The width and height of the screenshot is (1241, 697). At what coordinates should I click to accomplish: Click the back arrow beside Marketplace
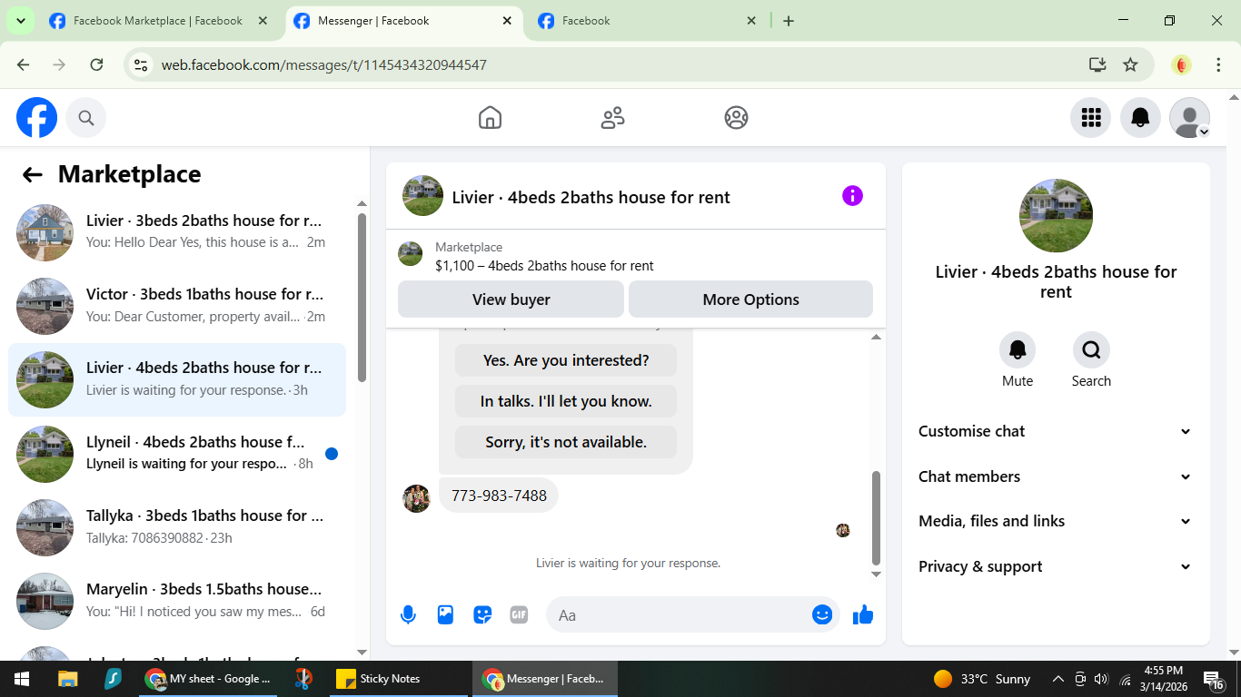pos(33,175)
